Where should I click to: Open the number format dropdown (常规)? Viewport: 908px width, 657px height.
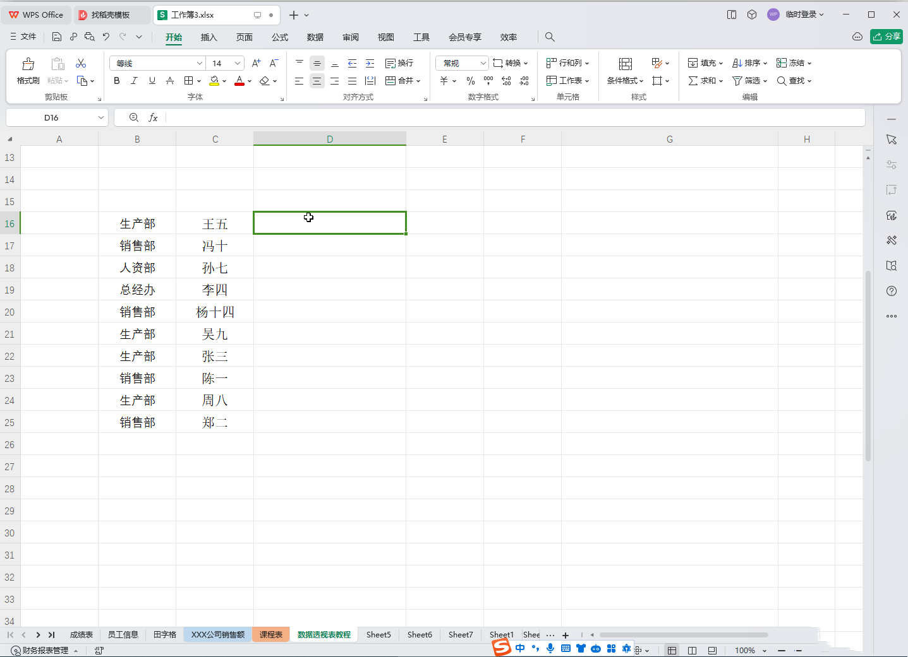click(483, 63)
